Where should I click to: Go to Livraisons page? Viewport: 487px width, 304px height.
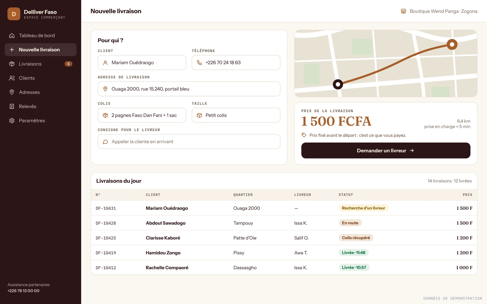[x=40, y=64]
